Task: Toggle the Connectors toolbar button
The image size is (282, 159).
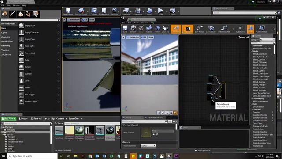Action: coord(176,29)
